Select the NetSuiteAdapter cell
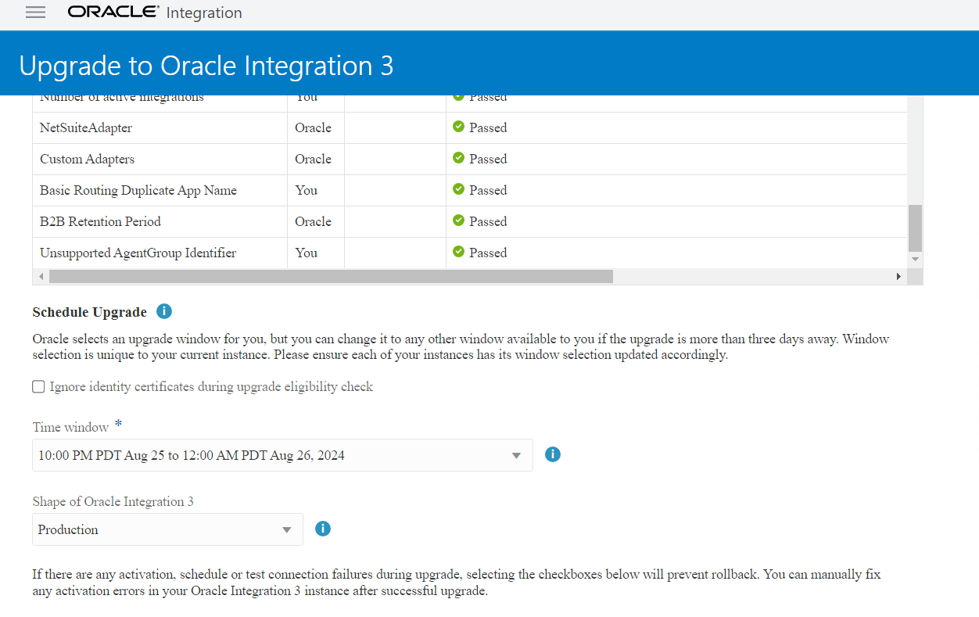 (160, 127)
